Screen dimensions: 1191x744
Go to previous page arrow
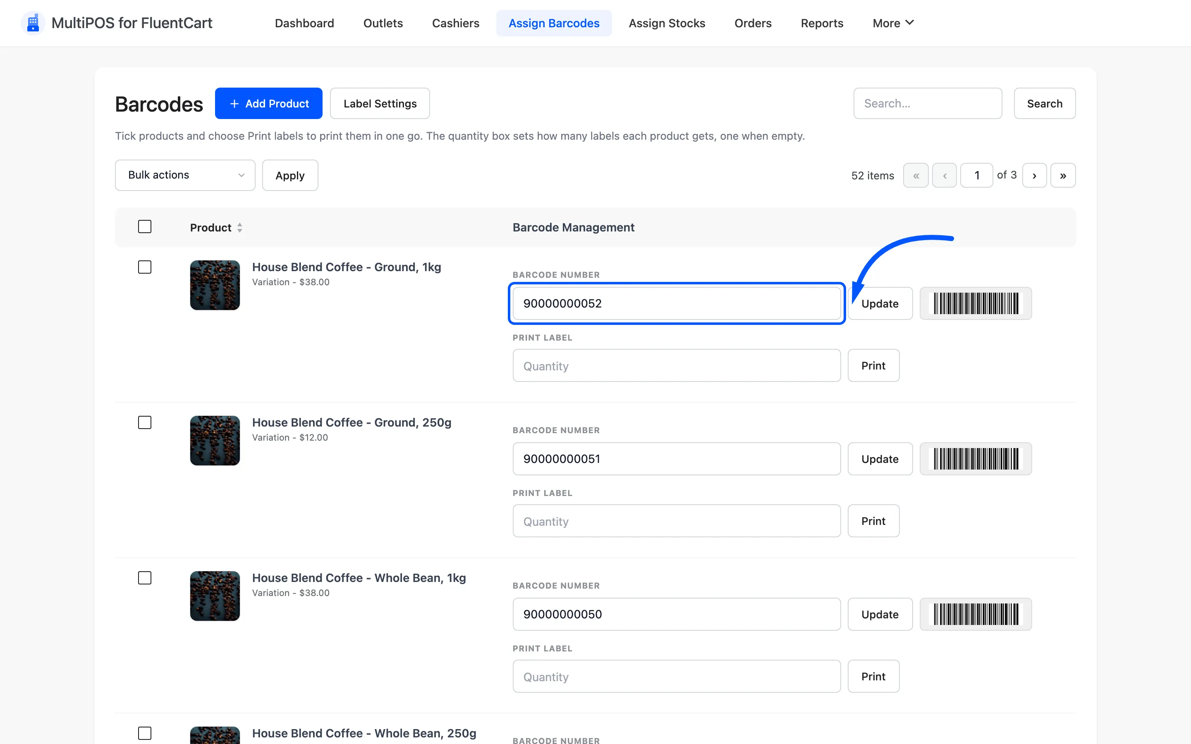(945, 176)
